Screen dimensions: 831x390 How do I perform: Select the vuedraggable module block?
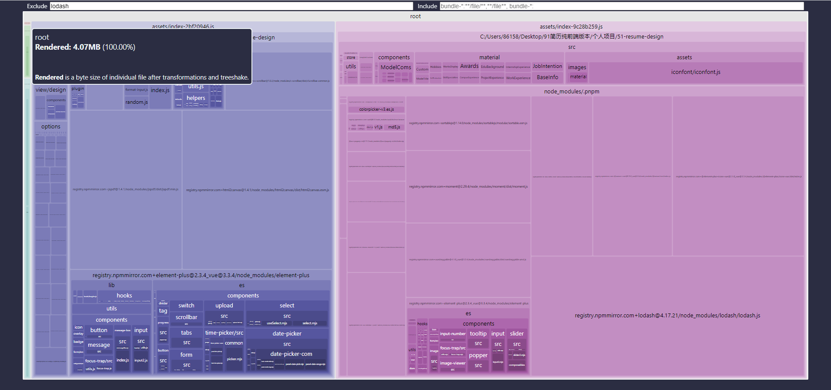pos(468,260)
